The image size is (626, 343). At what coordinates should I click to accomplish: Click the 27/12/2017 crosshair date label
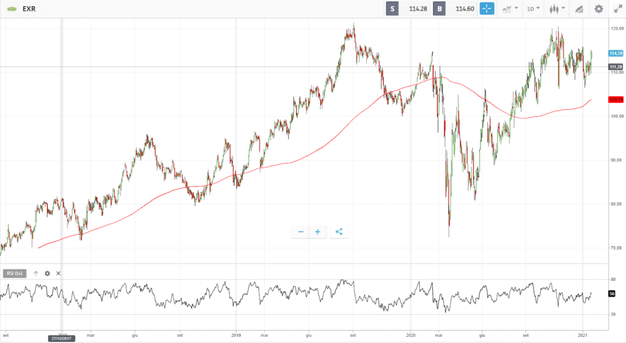[61, 339]
